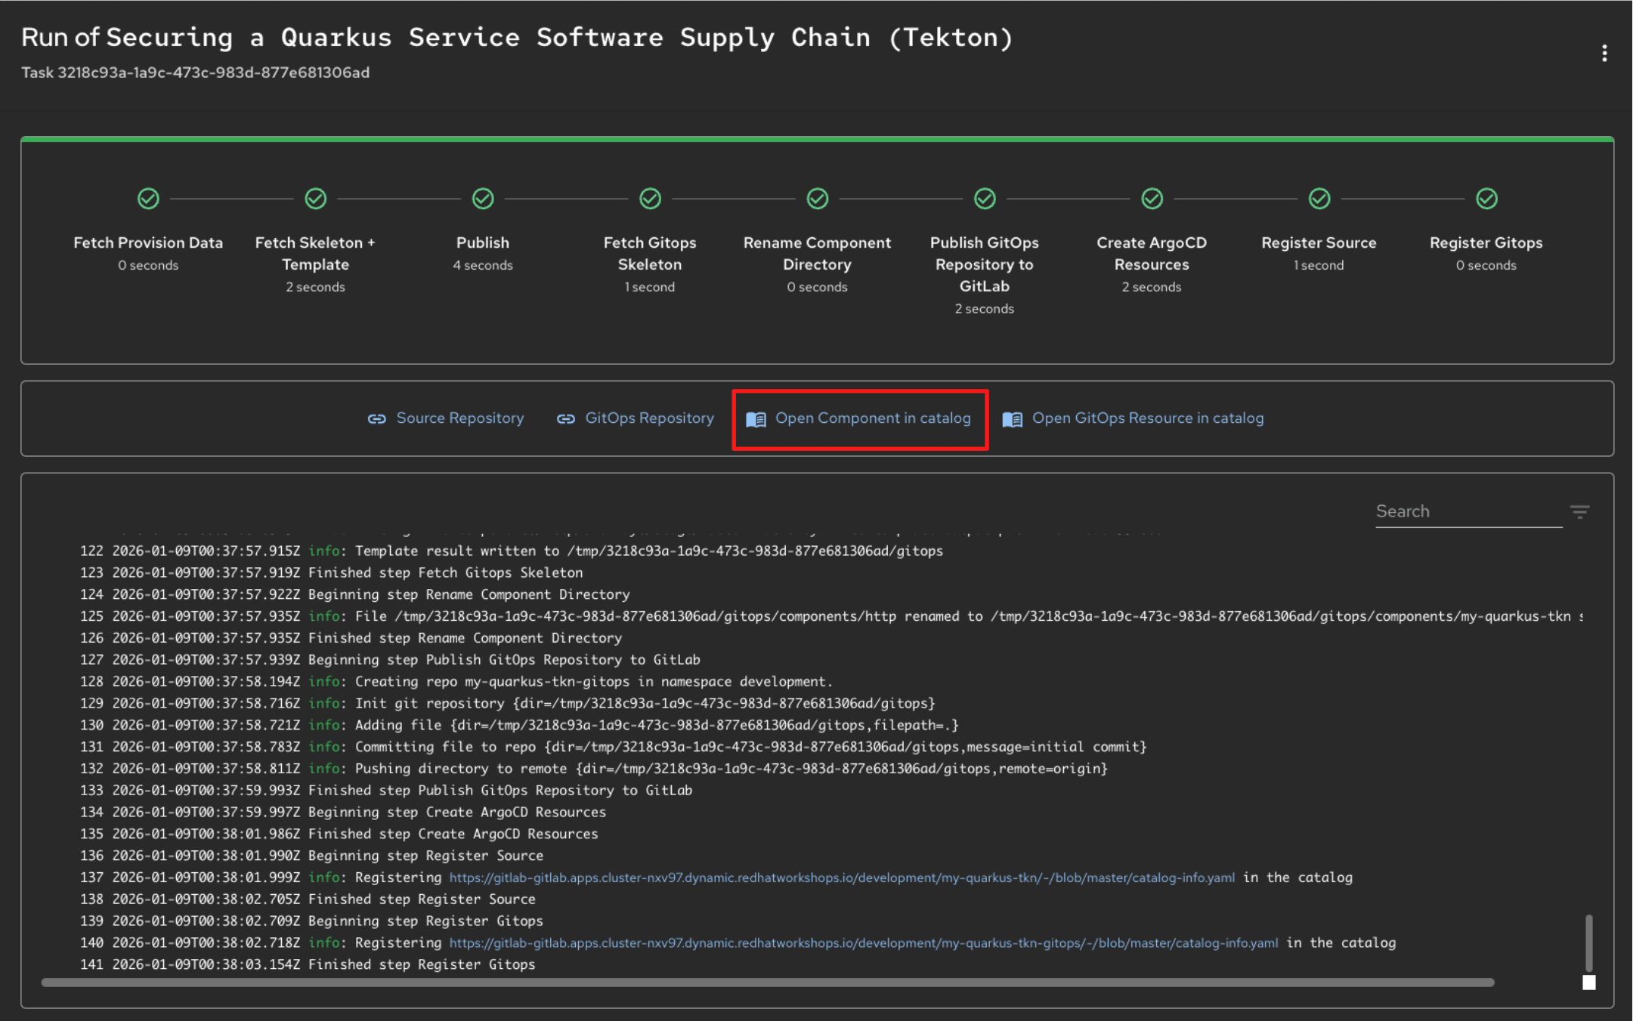
Task: Click the log vertical scrollbar thumb
Action: pos(1588,942)
